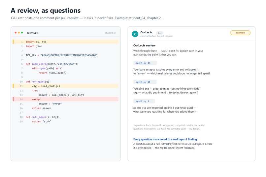Viewport: 266px width, 177px height.
Task: Click the yellow window dot in agent.py panel
Action: pyautogui.click(x=19, y=33)
